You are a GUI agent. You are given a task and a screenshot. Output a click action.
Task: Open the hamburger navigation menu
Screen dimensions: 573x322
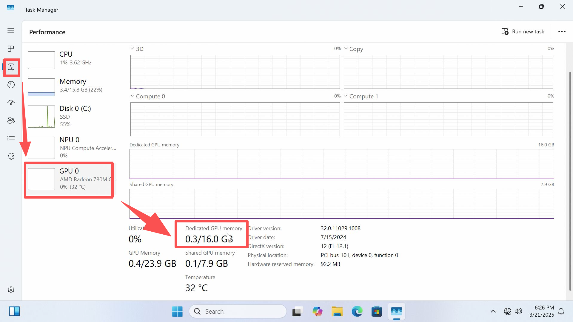pos(11,31)
